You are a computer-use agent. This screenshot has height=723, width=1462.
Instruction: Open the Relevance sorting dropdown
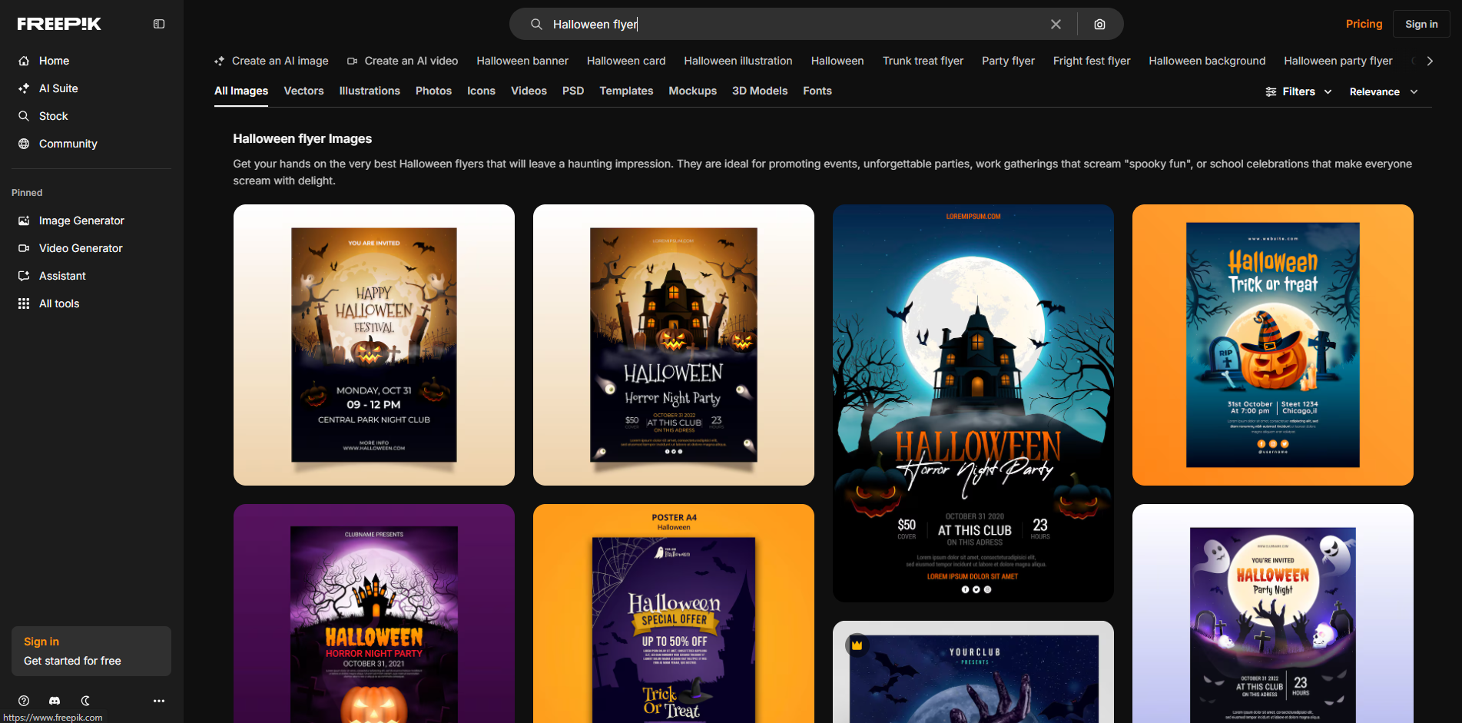click(1383, 91)
